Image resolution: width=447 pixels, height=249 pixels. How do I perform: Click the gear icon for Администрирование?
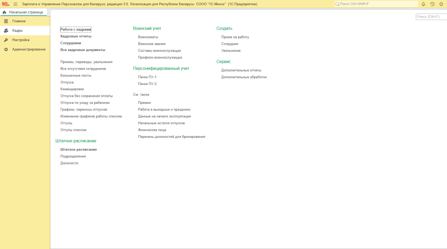pos(6,49)
